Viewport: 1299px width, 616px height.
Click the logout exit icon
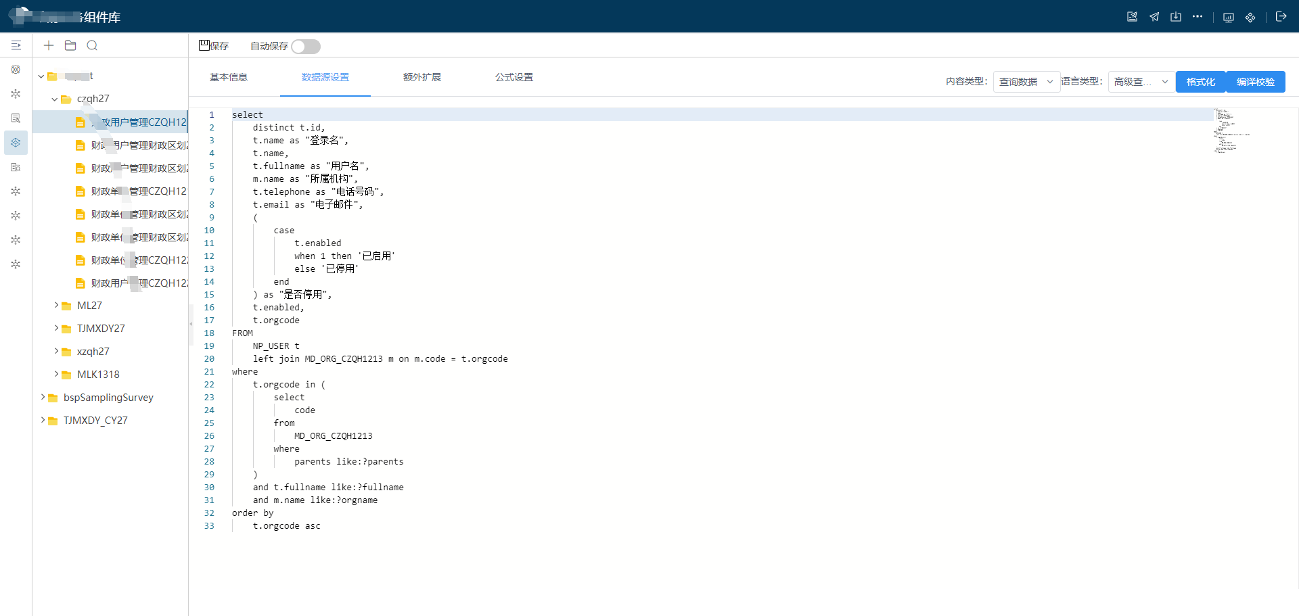pyautogui.click(x=1281, y=16)
